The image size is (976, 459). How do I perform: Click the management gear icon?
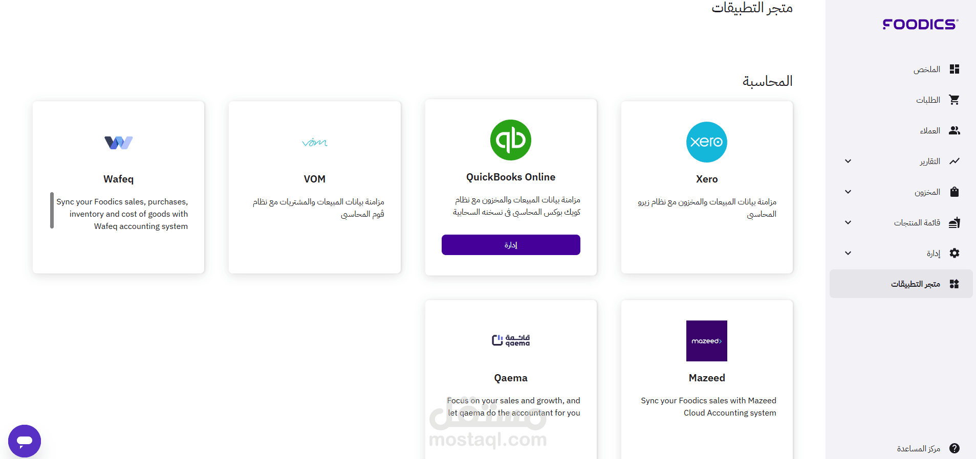[x=954, y=253]
